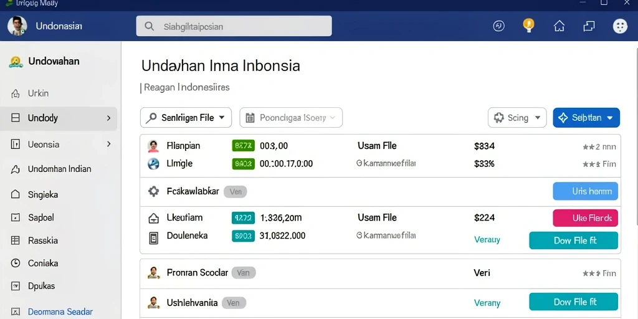This screenshot has height=319, width=638.
Task: Open the circular help icon in the header
Action: tap(499, 26)
